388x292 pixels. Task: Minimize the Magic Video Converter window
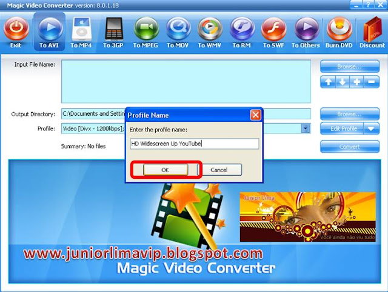356,4
